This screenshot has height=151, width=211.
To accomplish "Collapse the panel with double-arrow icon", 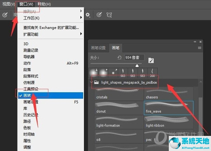I will [x=195, y=42].
